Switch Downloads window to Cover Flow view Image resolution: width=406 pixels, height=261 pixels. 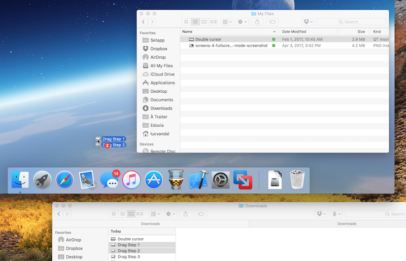coord(140,214)
